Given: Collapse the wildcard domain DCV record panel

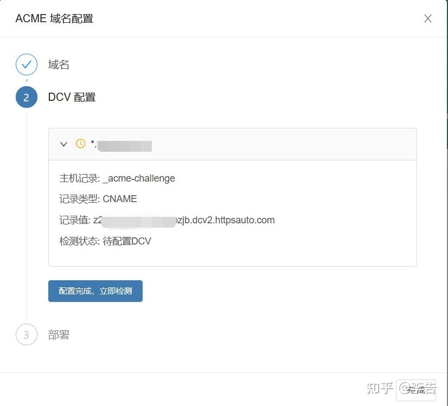Looking at the screenshot, I should 63,144.
